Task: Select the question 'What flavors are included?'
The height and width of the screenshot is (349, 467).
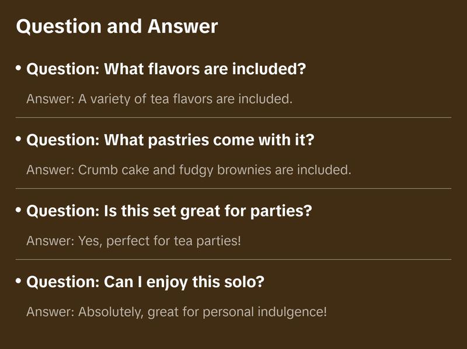Action: 166,69
